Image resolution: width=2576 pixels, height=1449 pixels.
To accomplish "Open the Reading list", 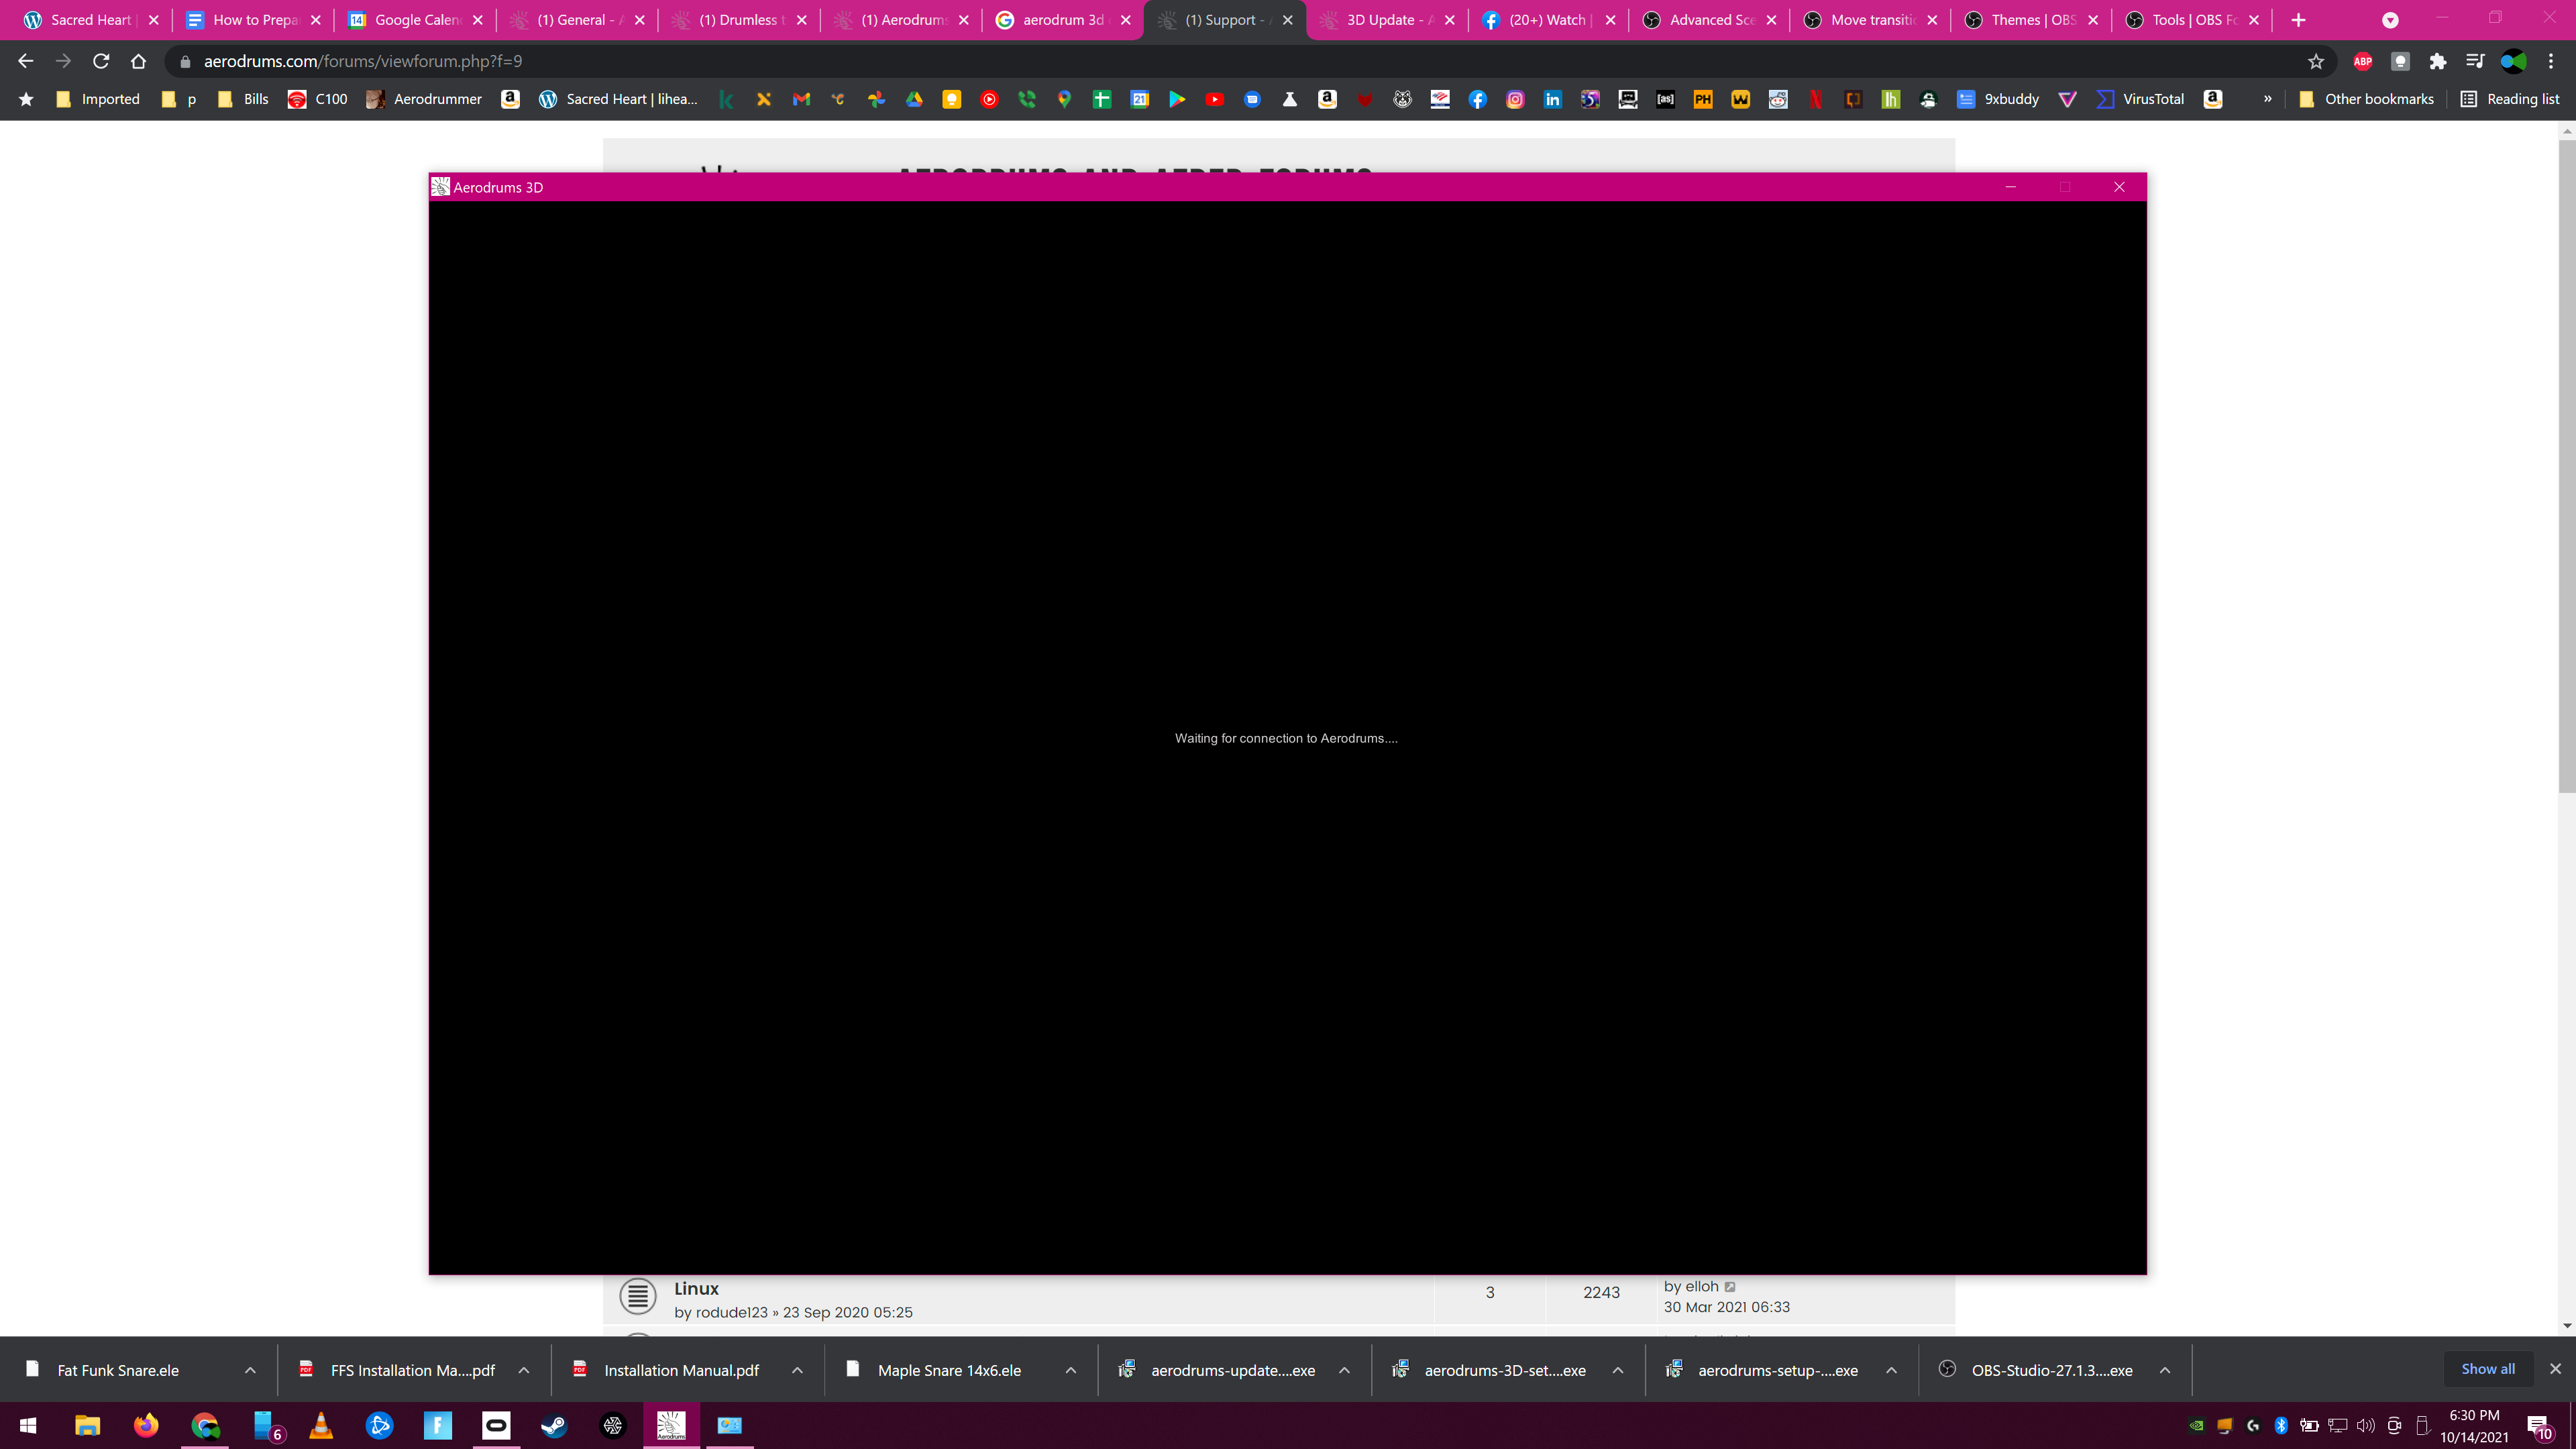I will coord(2509,99).
